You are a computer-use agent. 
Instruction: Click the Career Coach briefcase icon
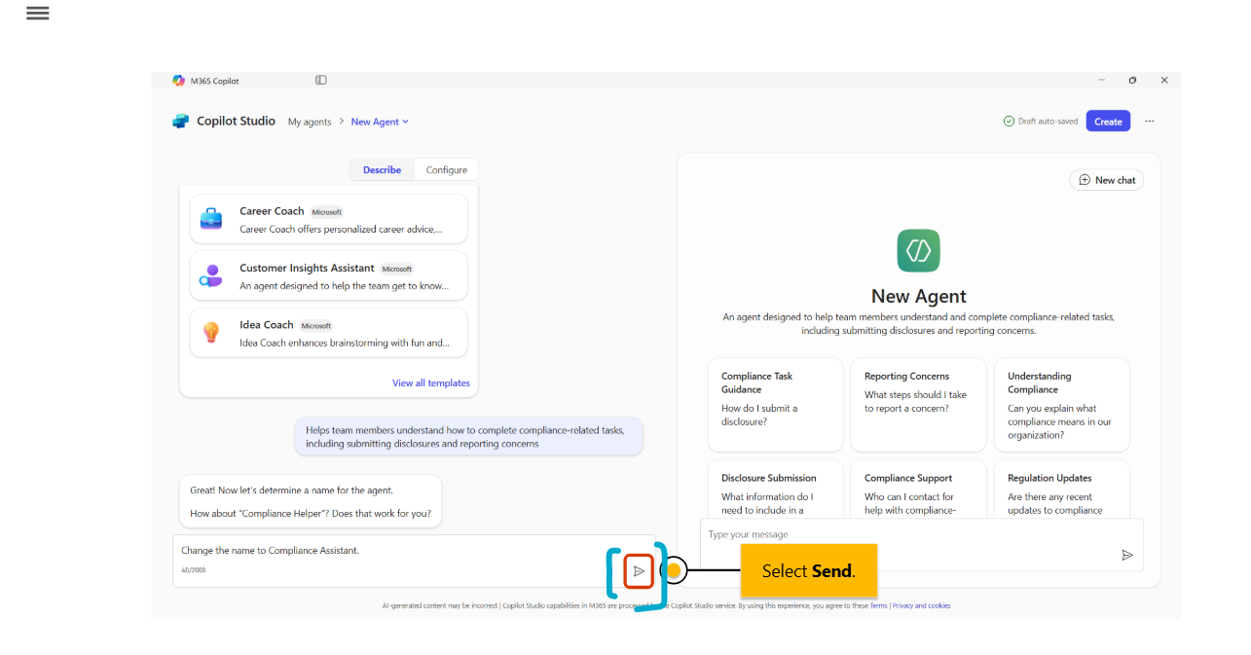tap(211, 219)
